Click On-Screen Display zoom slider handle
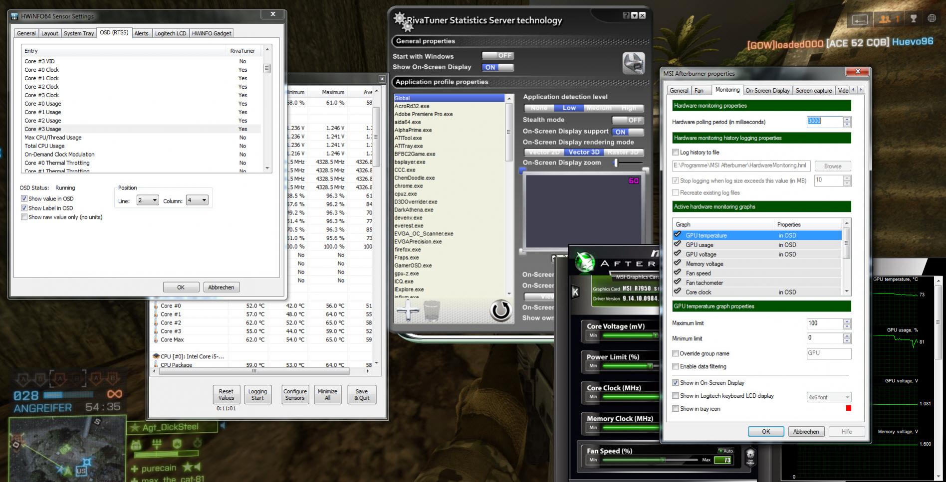The height and width of the screenshot is (482, 946). [616, 162]
